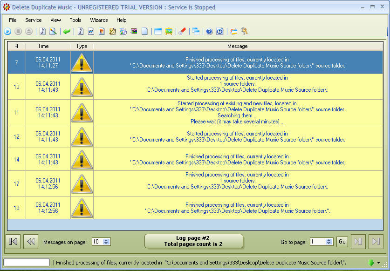The height and width of the screenshot is (271, 390).
Task: Start the service with the blue play icon
Action: [7, 31]
